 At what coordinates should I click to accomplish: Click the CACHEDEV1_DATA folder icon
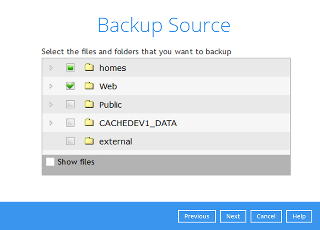point(89,123)
